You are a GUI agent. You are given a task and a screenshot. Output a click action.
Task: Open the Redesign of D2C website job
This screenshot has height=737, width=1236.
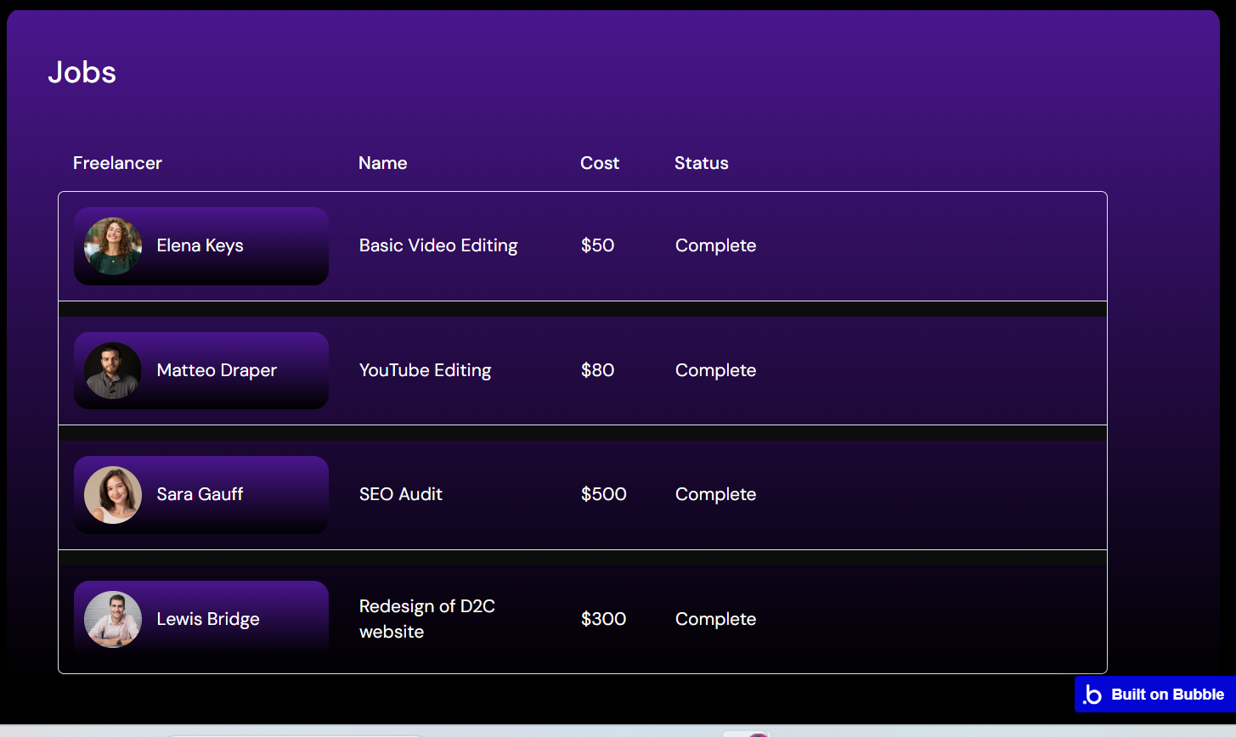pos(426,619)
